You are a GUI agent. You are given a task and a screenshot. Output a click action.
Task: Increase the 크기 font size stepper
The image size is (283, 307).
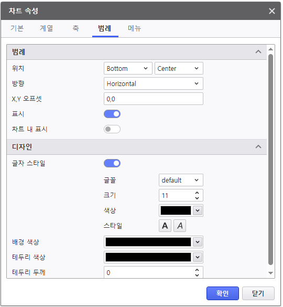(x=197, y=193)
